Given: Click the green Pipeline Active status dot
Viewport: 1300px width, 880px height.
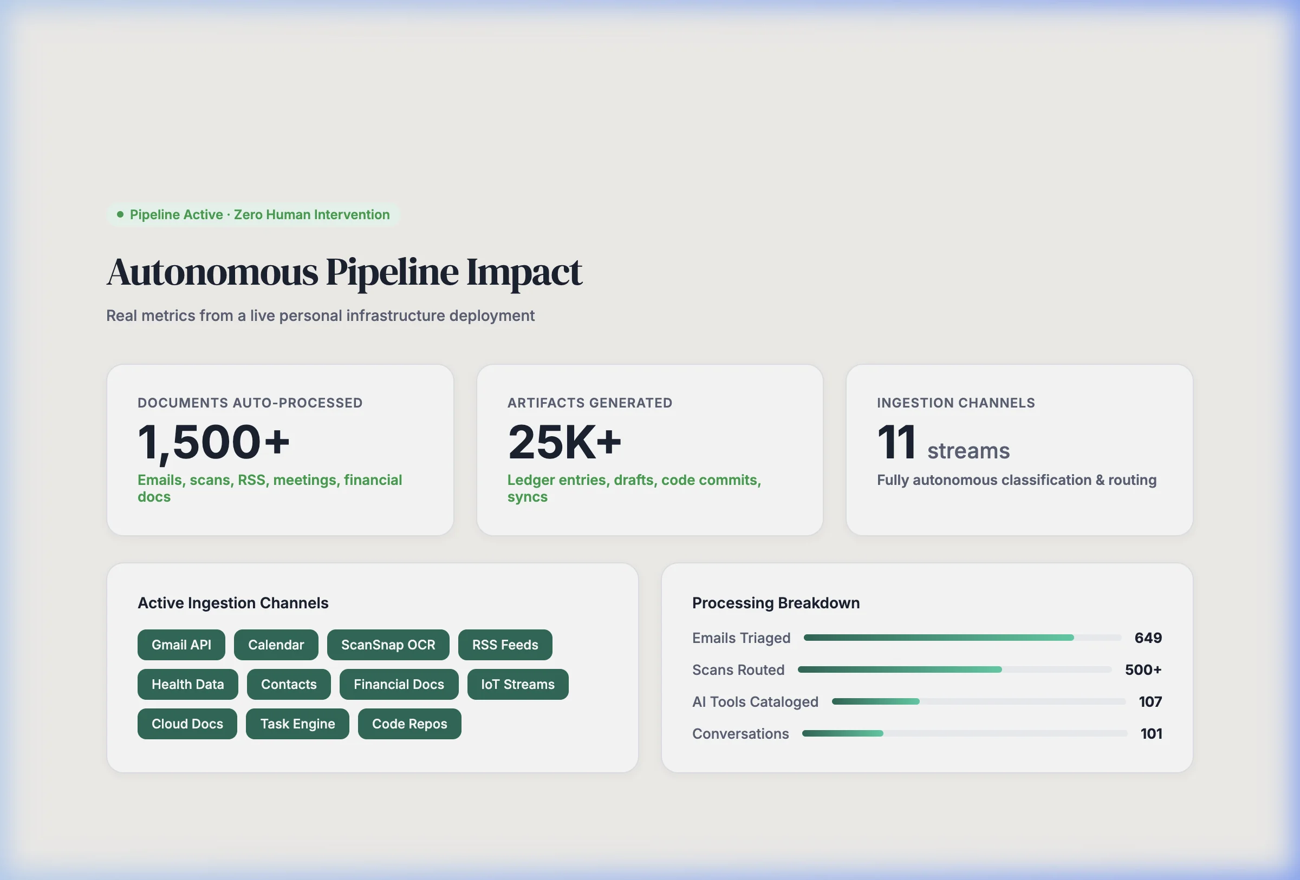Looking at the screenshot, I should (119, 214).
